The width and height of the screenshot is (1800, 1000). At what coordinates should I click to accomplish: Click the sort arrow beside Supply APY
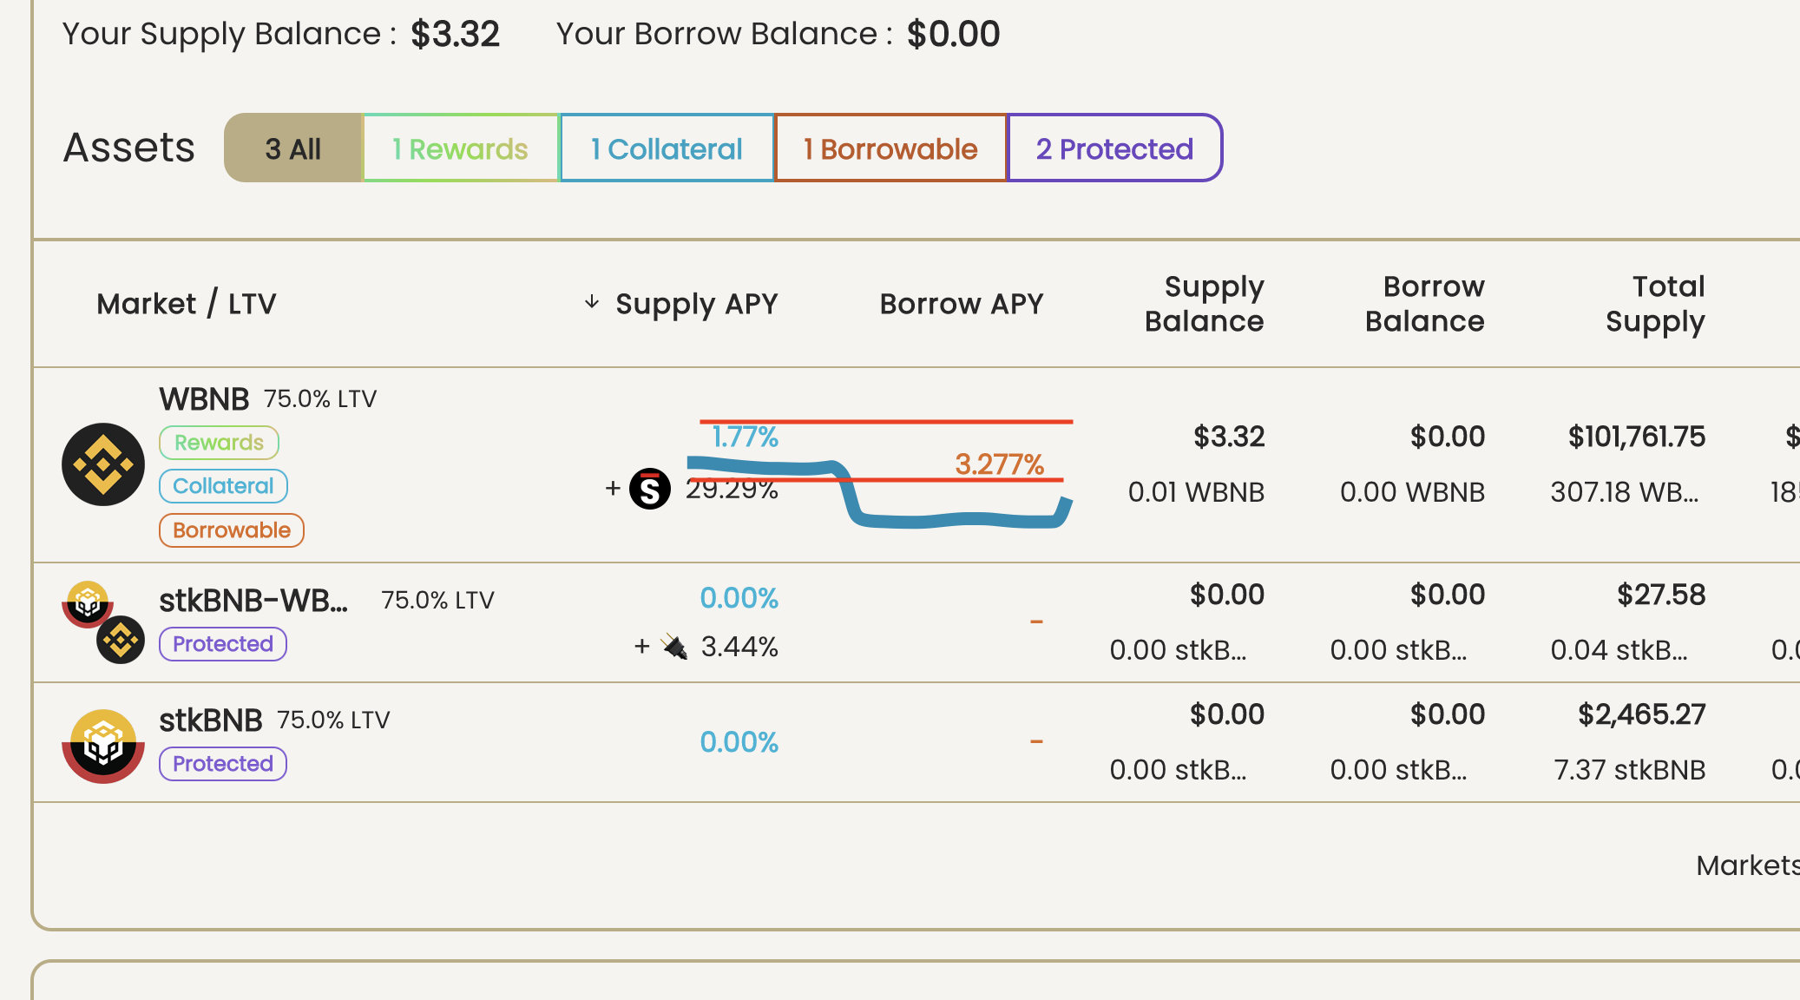[591, 303]
